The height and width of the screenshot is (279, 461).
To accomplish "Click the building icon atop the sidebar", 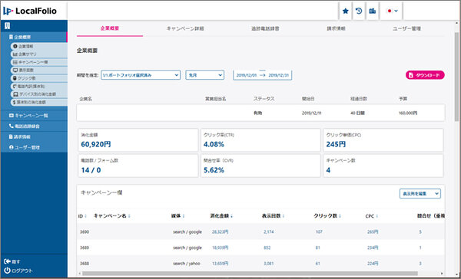I will (8, 26).
